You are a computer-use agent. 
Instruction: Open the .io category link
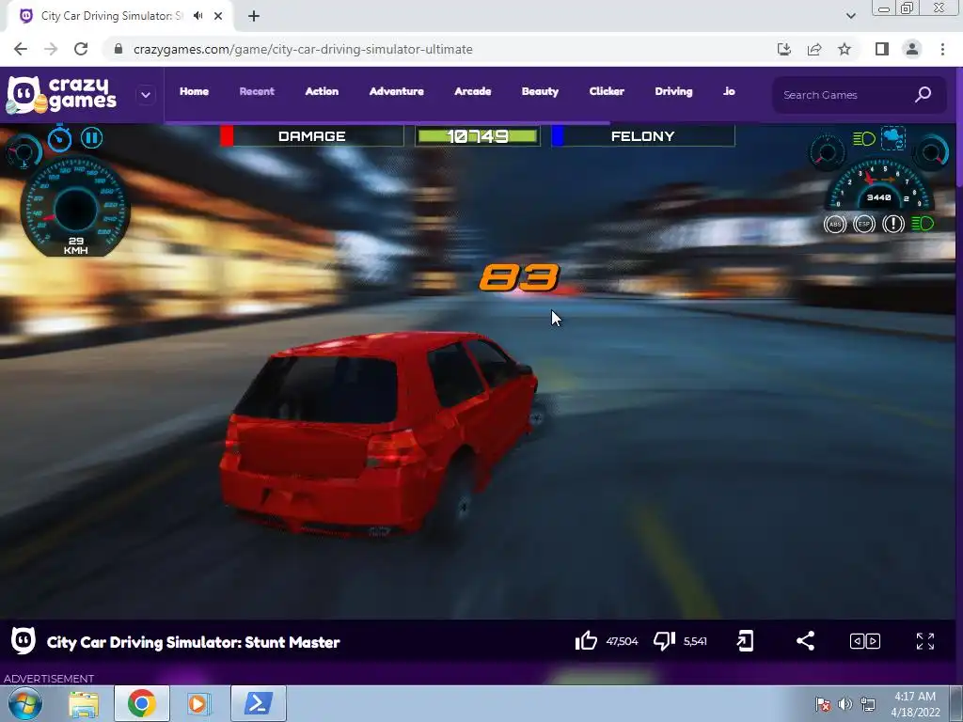tap(729, 91)
